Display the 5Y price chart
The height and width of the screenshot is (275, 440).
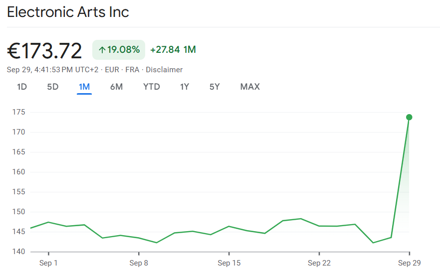pos(215,87)
